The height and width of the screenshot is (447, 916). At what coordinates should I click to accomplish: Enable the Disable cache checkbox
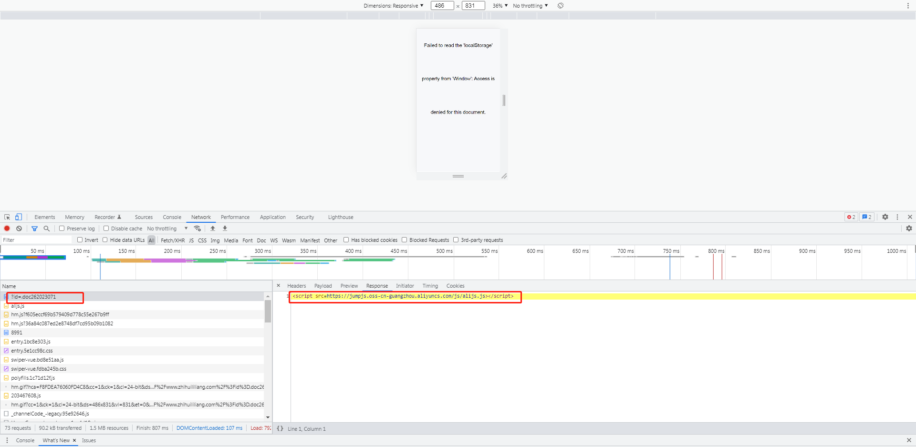click(106, 229)
